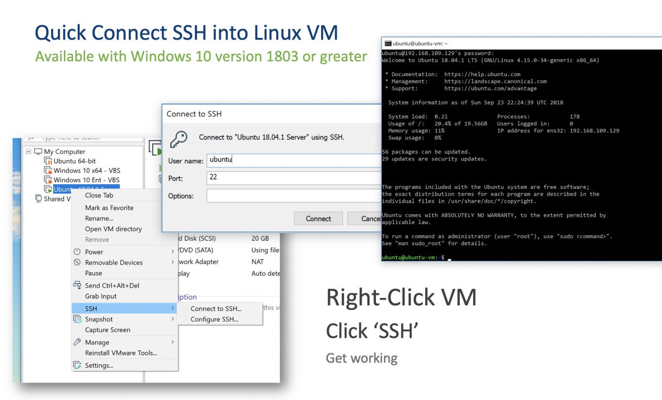Choose Pause from context menu
This screenshot has height=400, width=662.
pyautogui.click(x=94, y=273)
